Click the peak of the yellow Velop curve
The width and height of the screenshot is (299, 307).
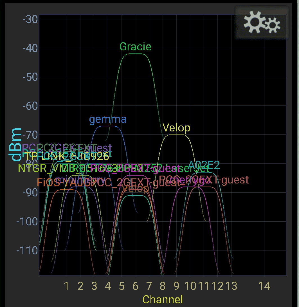tap(176, 135)
